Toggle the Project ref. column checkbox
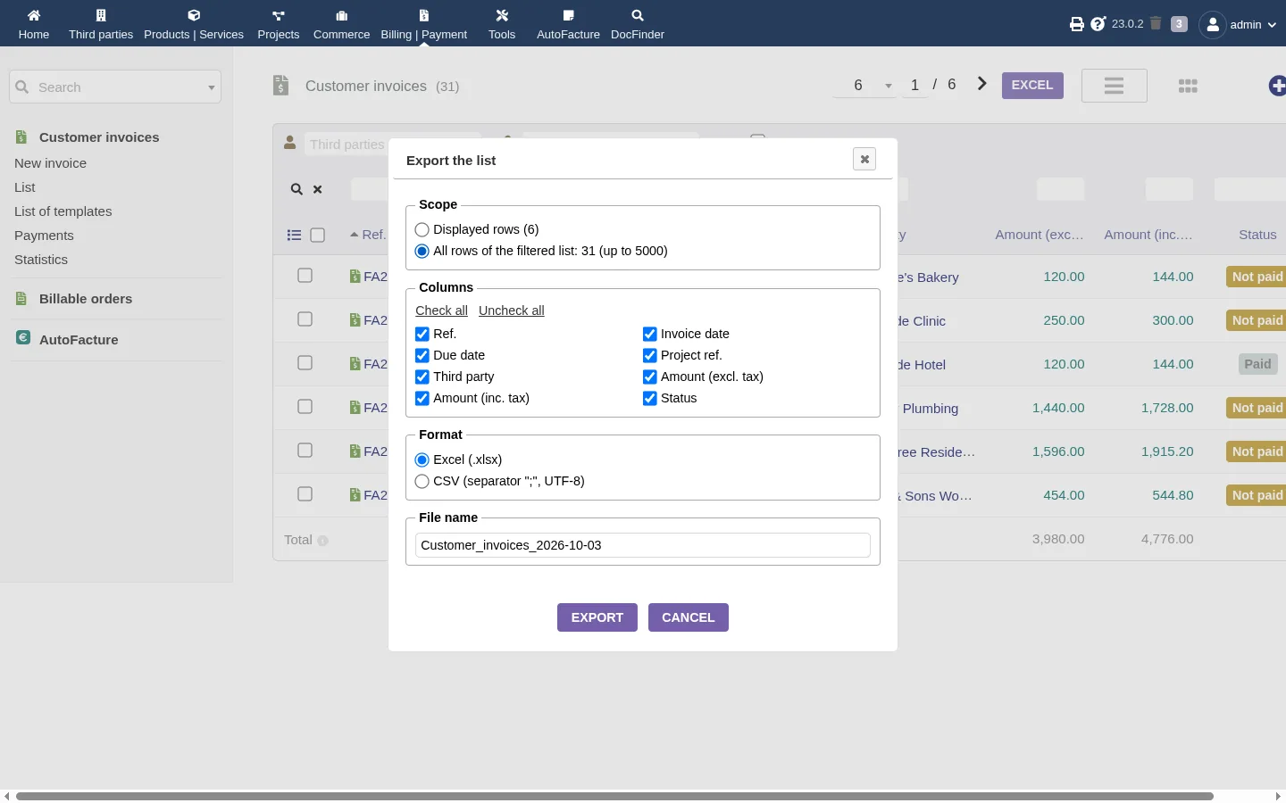 [650, 355]
